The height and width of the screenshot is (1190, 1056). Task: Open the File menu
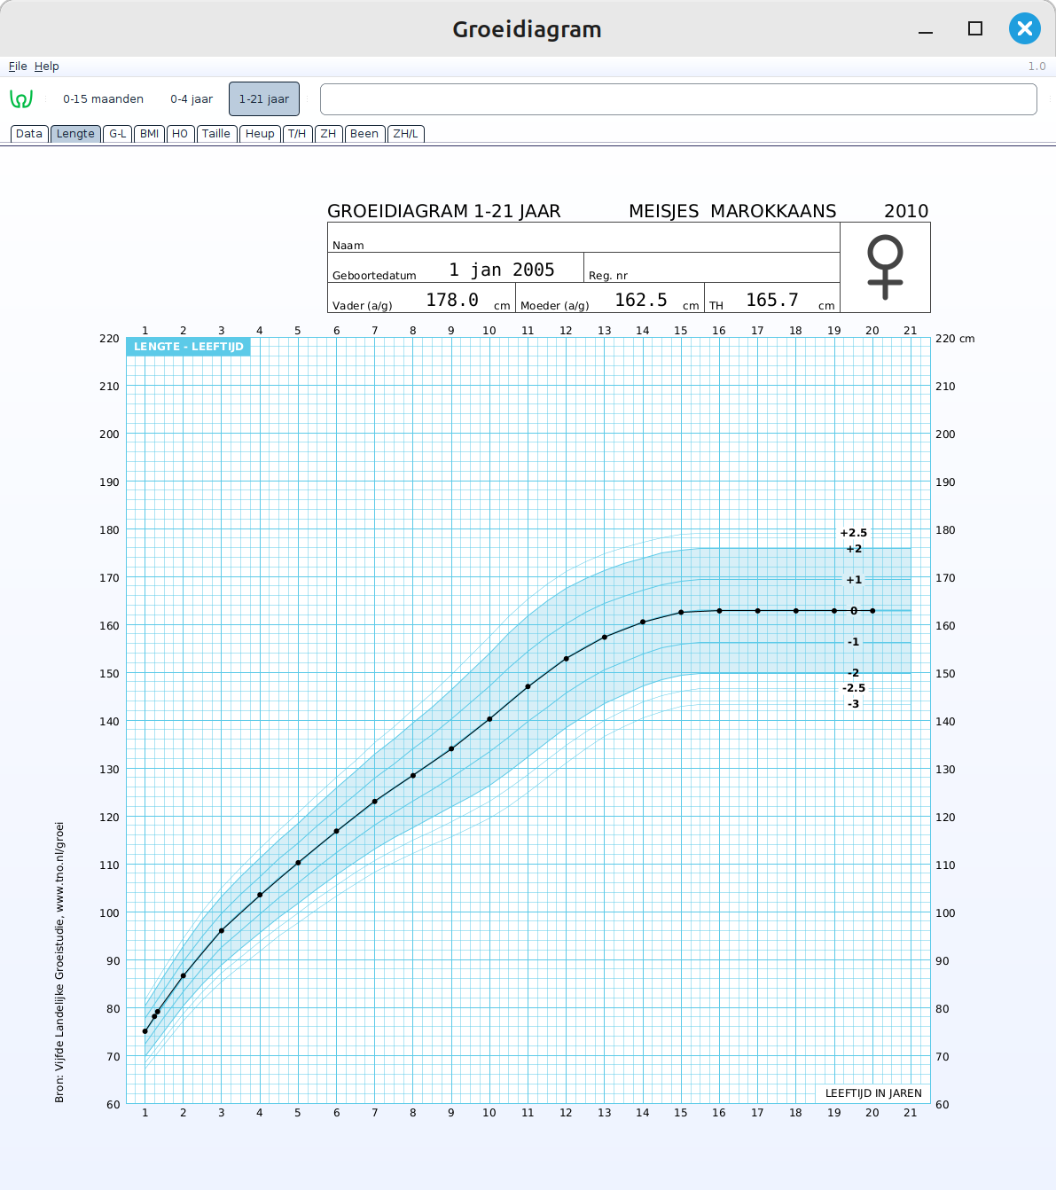pos(18,67)
